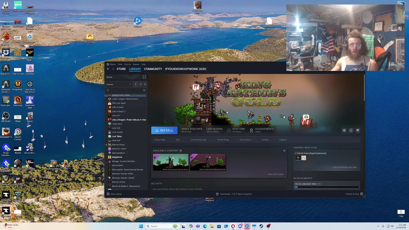Open the Points Shop link
This screenshot has width=409, height=230.
(x=223, y=140)
